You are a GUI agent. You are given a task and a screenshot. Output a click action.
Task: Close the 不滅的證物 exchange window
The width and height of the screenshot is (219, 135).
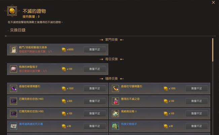pos(213,2)
